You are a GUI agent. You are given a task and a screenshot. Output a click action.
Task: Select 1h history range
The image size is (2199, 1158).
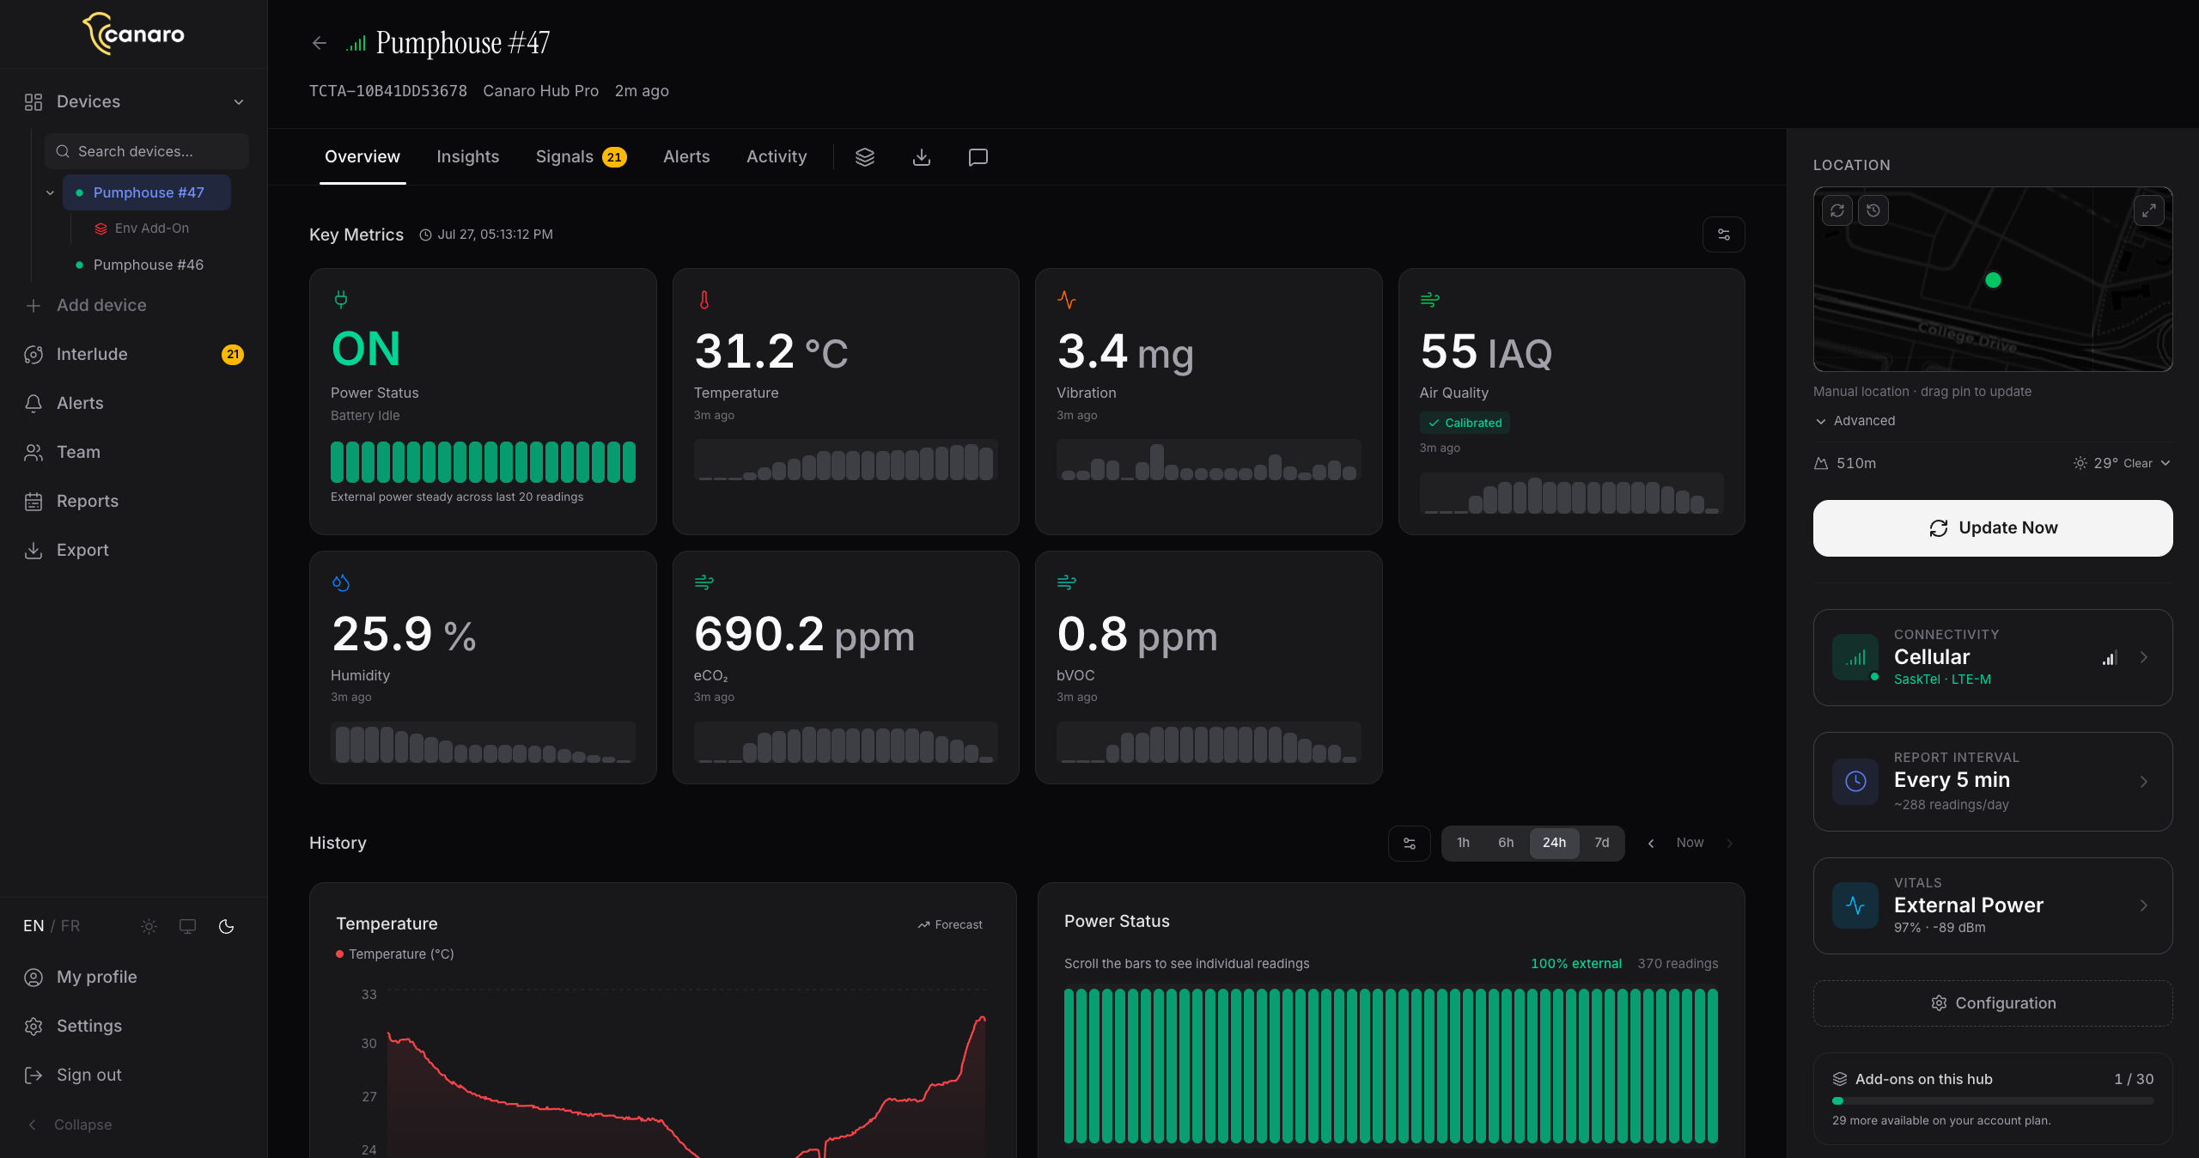click(1463, 843)
